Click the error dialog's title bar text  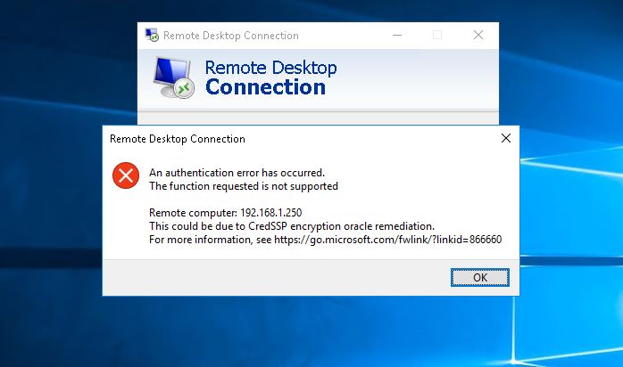pos(177,139)
